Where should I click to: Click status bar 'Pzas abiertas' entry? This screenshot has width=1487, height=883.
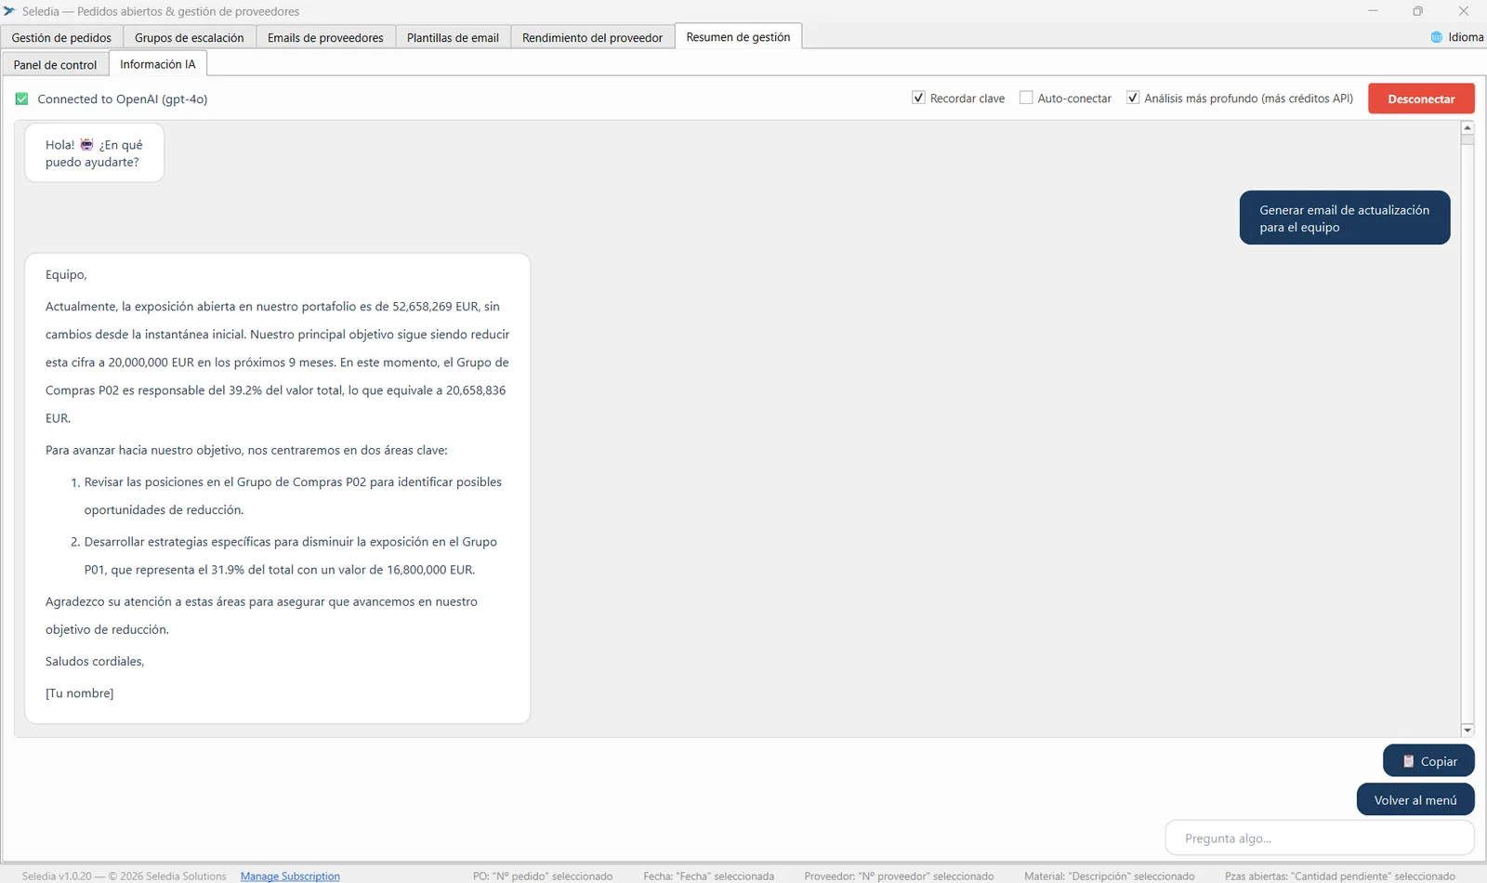coord(1340,876)
